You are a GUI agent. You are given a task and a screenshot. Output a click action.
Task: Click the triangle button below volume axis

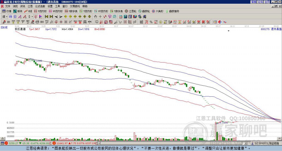click(2, 138)
